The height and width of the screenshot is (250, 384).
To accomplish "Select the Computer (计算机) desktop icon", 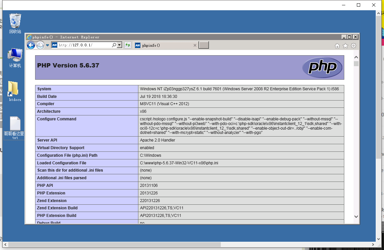I will click(15, 58).
